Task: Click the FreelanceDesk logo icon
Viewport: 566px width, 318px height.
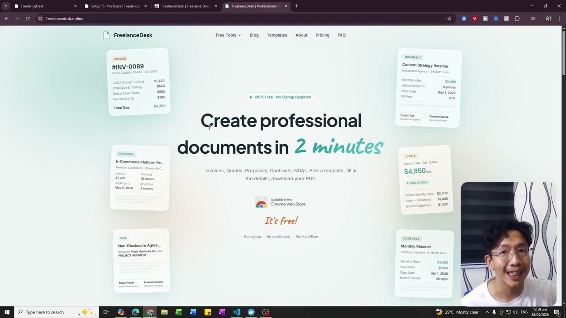Action: 106,35
